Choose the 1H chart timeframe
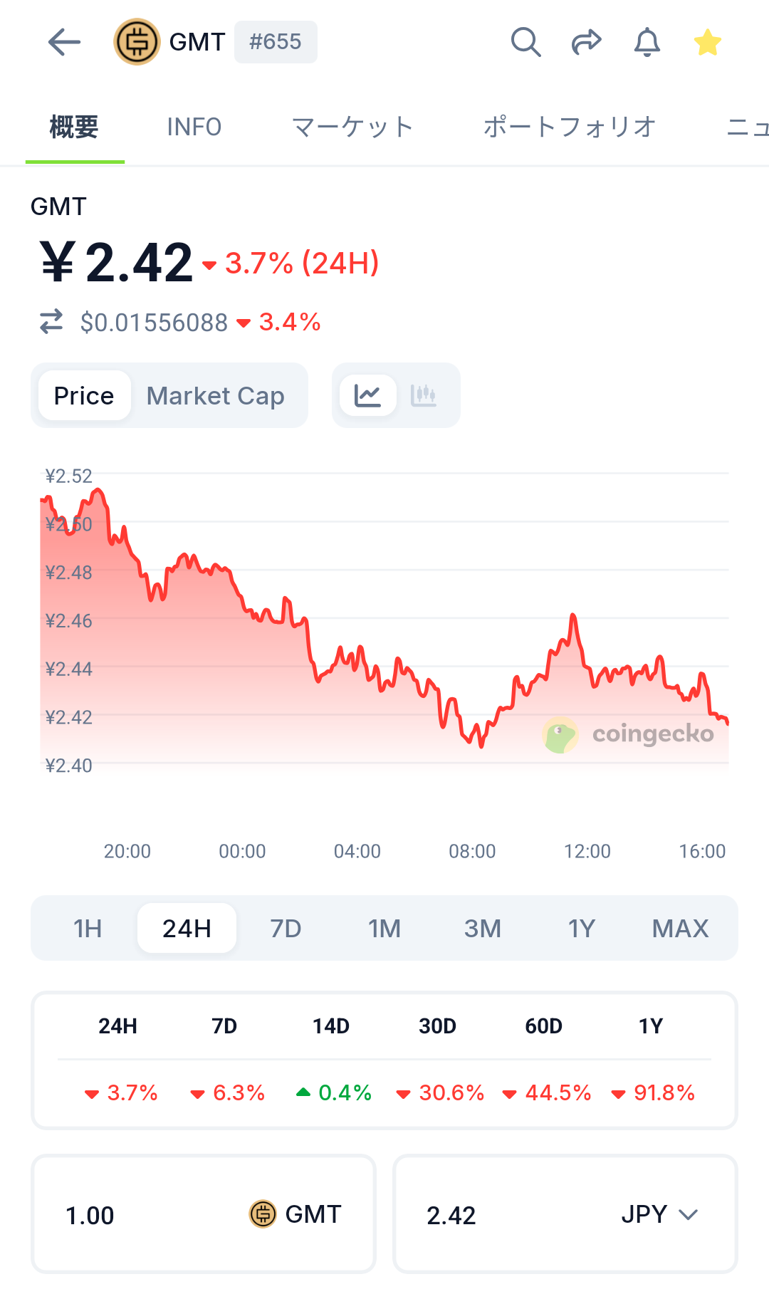769x1299 pixels. pyautogui.click(x=88, y=929)
